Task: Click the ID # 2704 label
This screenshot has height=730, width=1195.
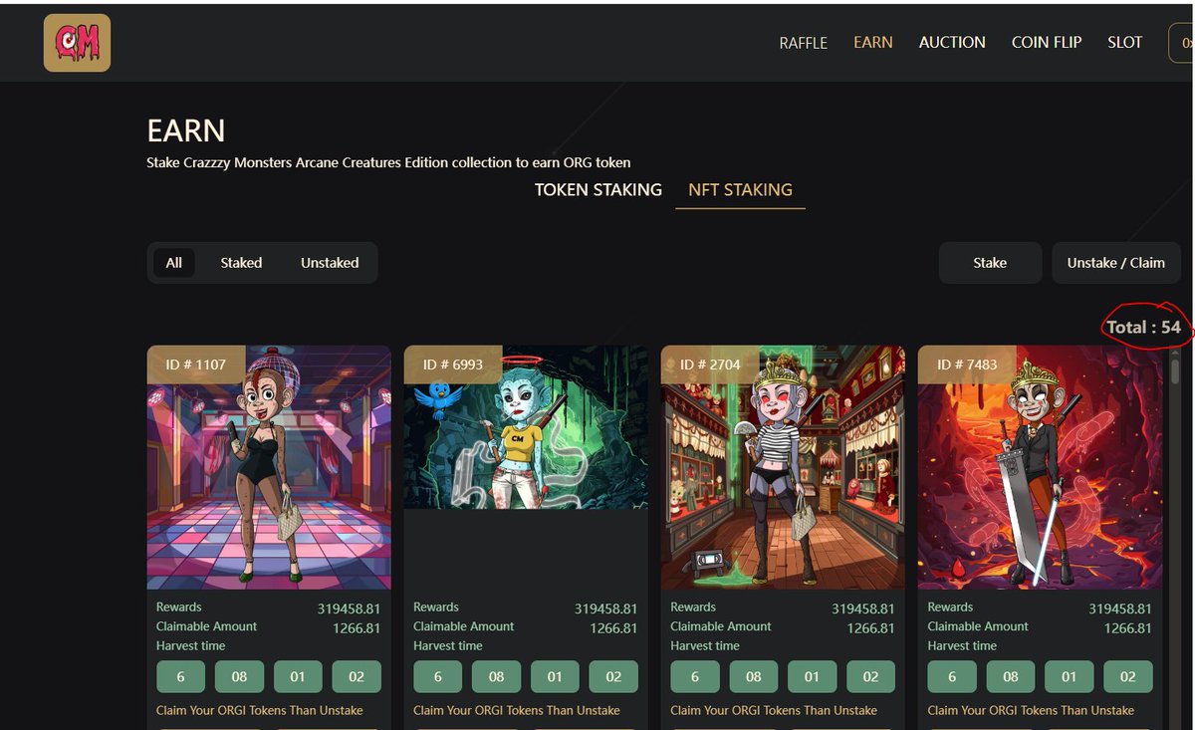Action: pyautogui.click(x=710, y=365)
